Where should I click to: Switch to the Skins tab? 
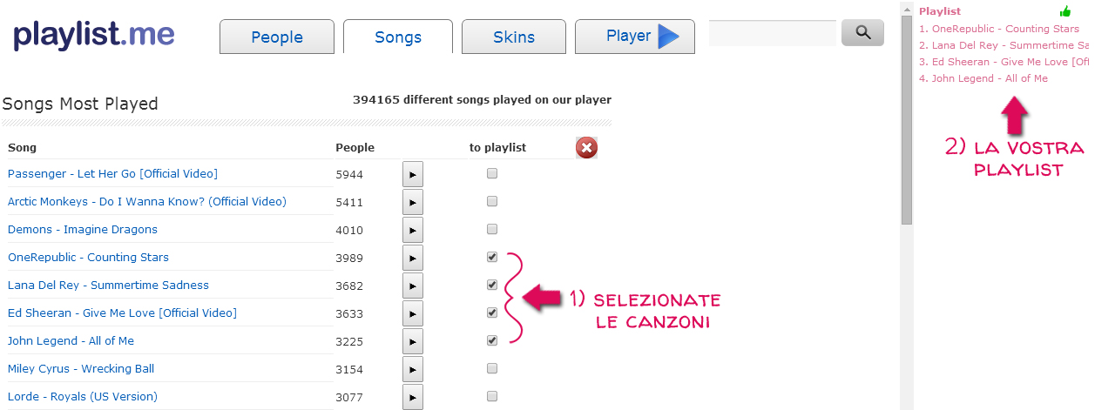point(513,37)
